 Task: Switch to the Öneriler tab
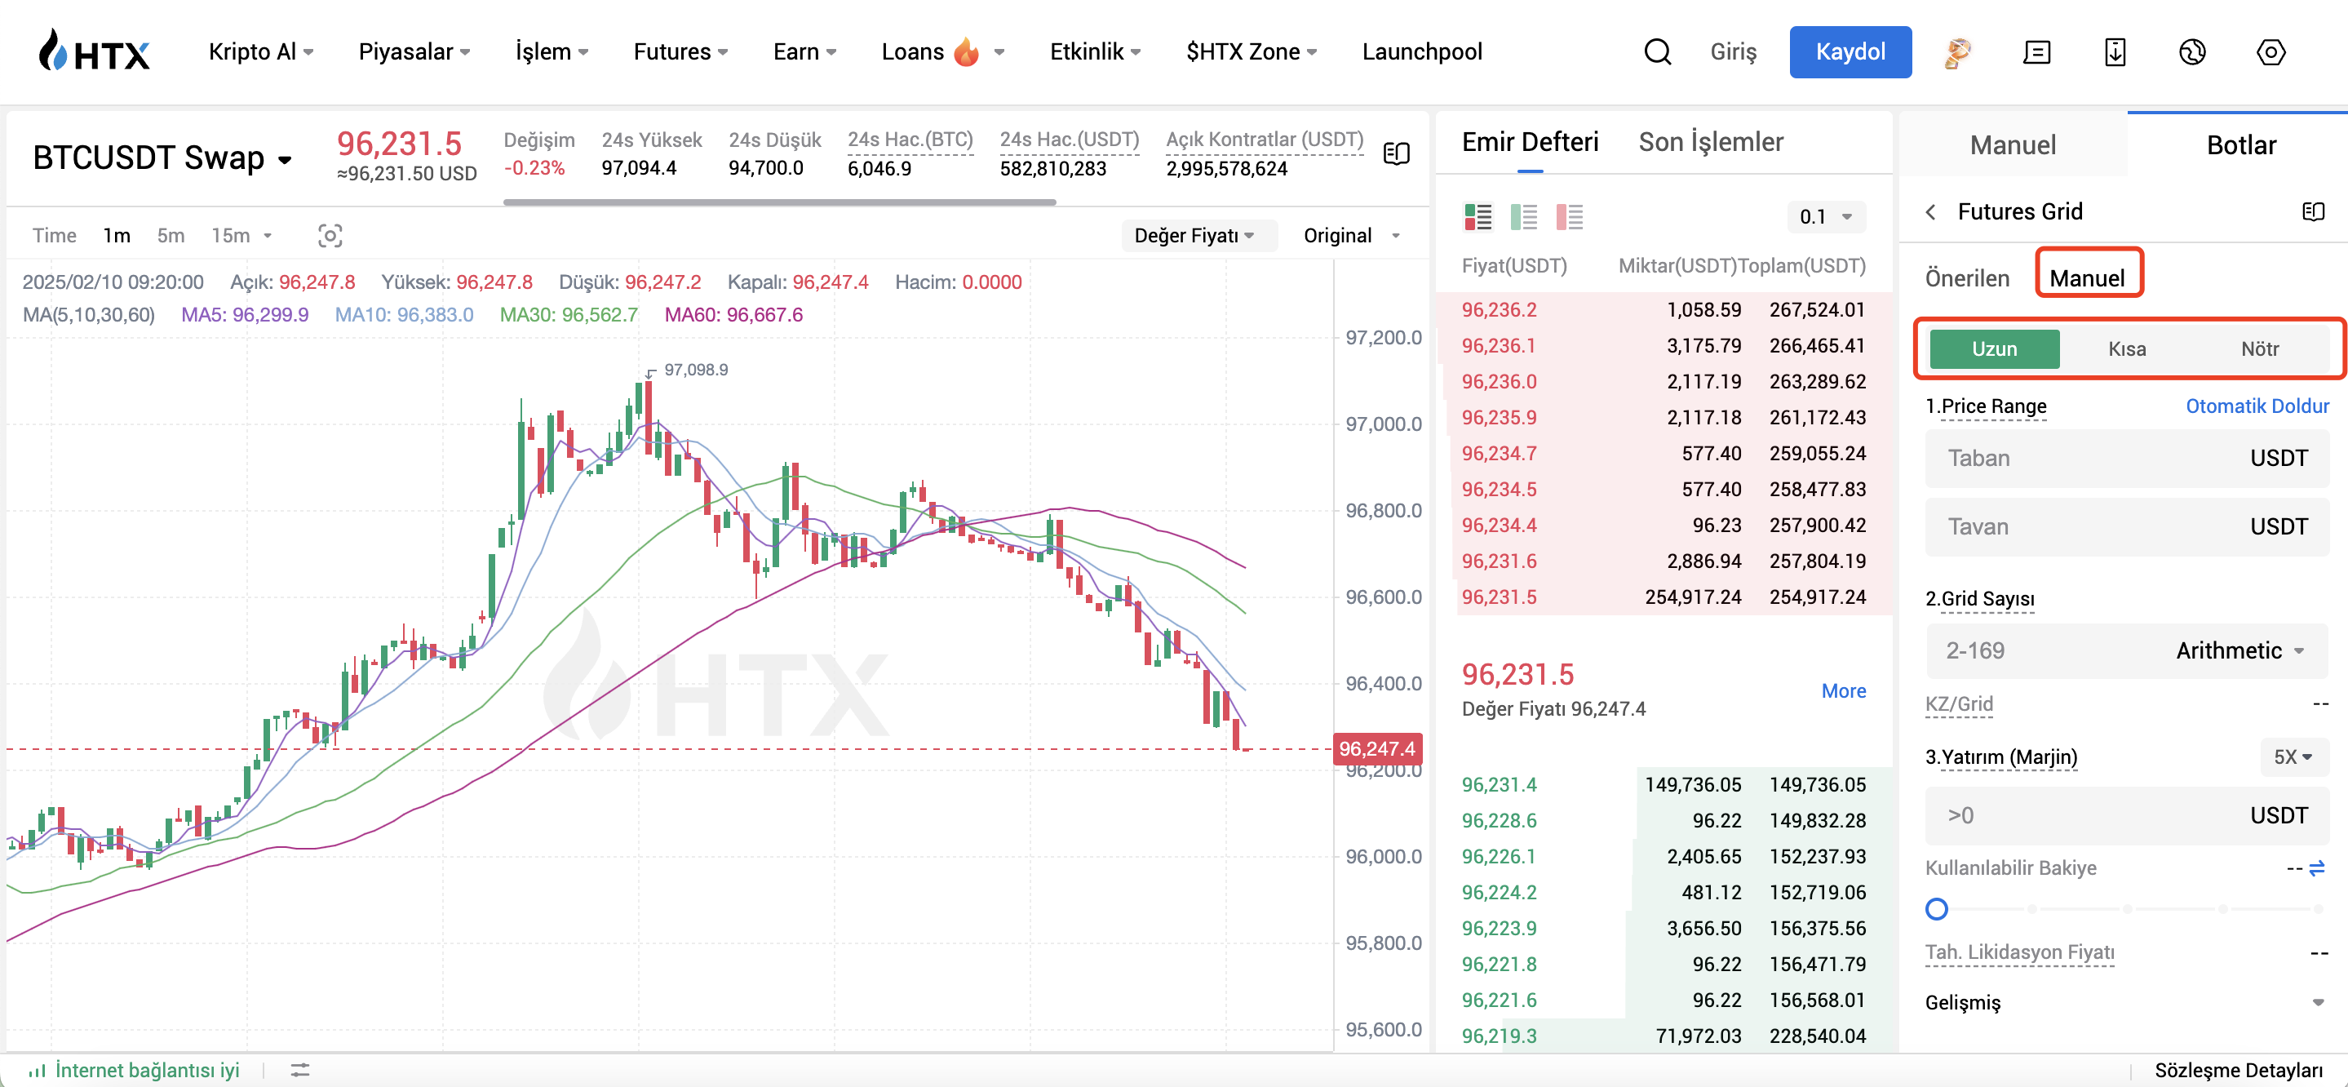coord(1966,278)
